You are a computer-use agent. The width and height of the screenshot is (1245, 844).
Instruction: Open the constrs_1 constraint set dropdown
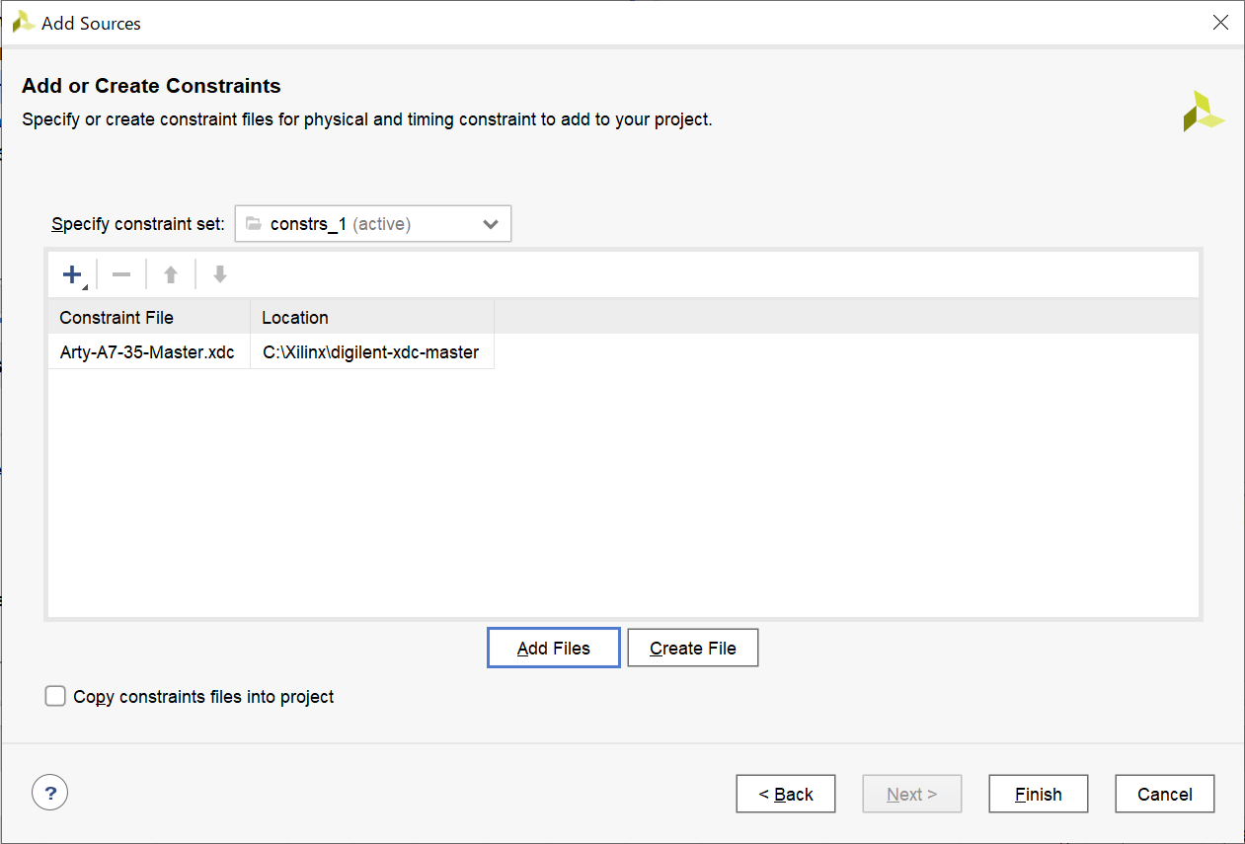pos(373,224)
